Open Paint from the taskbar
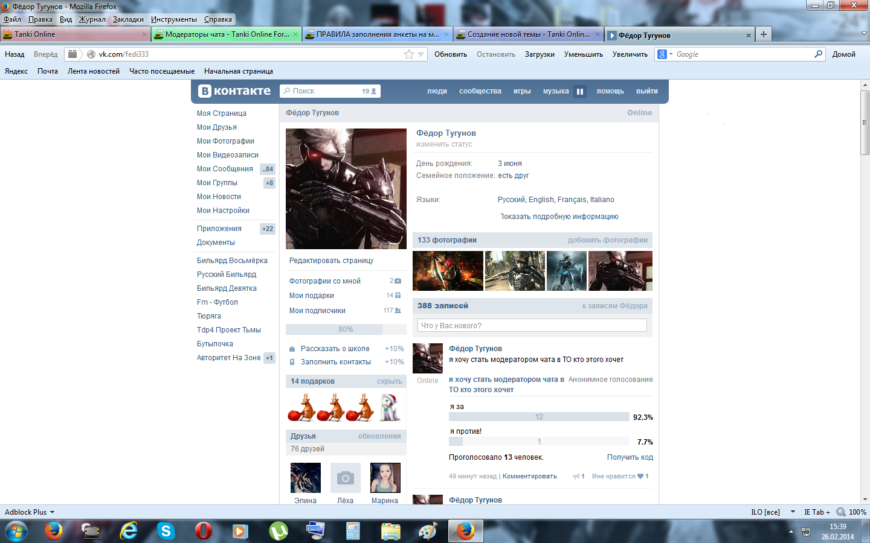The width and height of the screenshot is (870, 543). click(x=428, y=531)
